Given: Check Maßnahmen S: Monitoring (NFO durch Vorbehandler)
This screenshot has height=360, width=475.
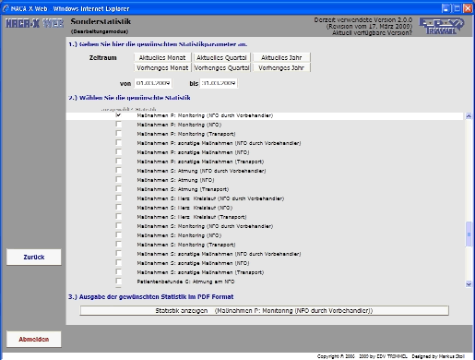Looking at the screenshot, I should [x=119, y=226].
